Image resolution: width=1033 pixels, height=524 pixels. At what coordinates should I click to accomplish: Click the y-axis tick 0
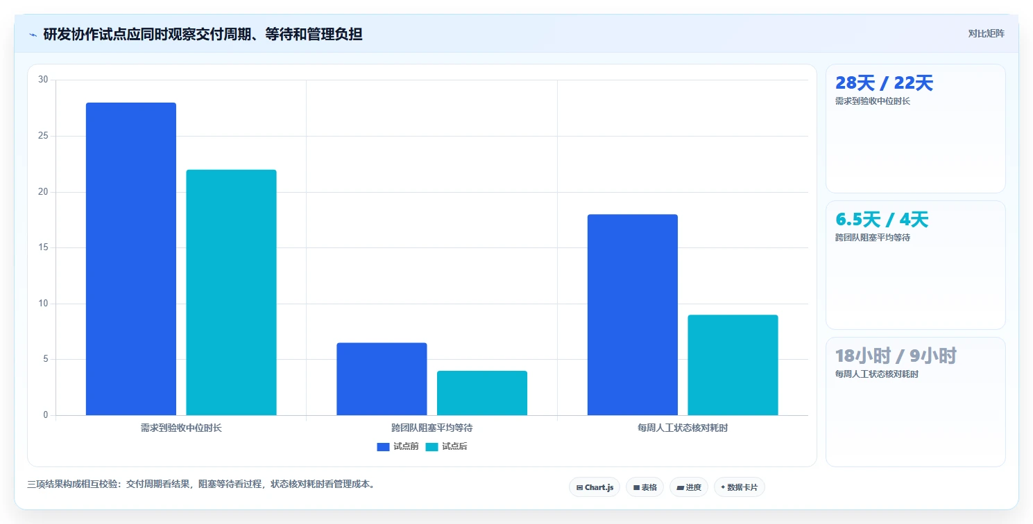click(x=46, y=415)
